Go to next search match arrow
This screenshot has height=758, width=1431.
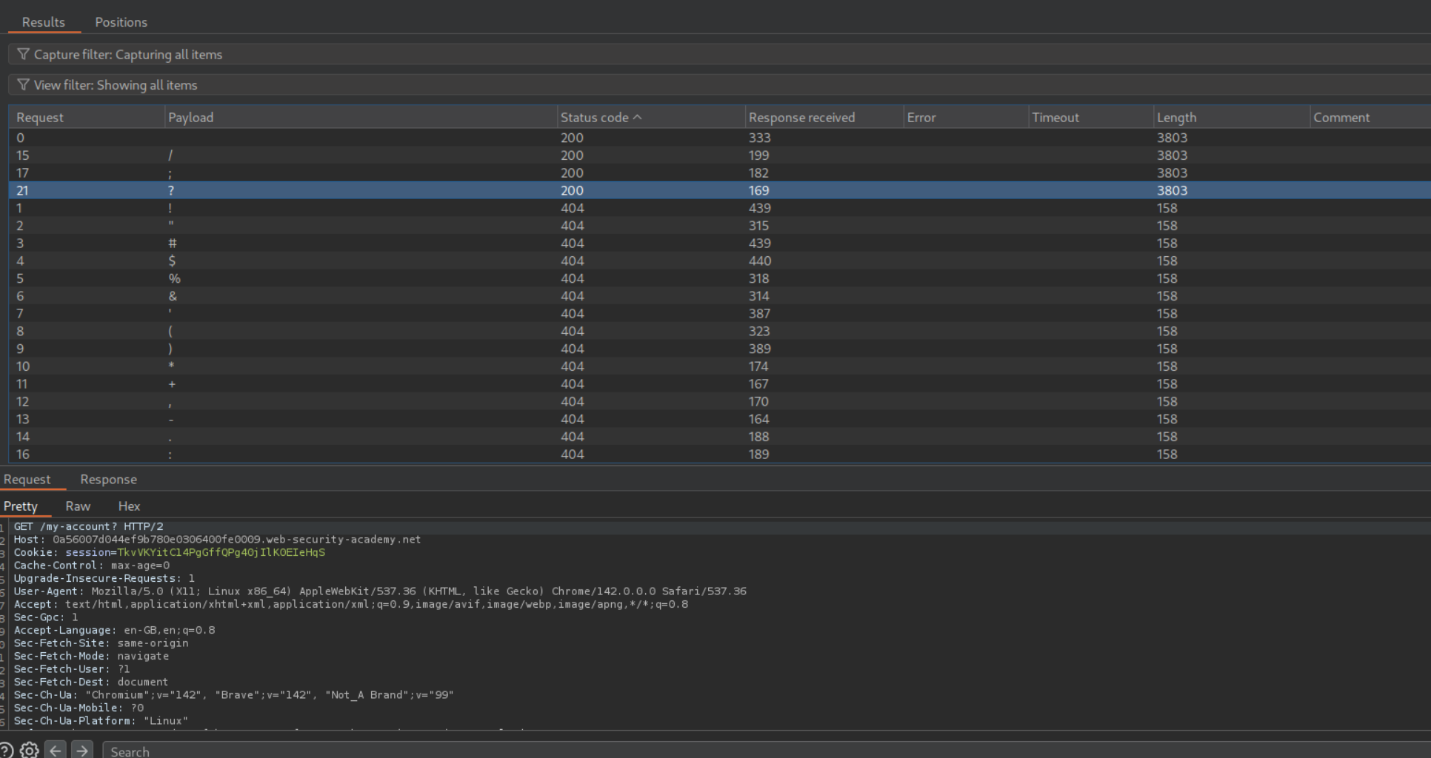(82, 751)
